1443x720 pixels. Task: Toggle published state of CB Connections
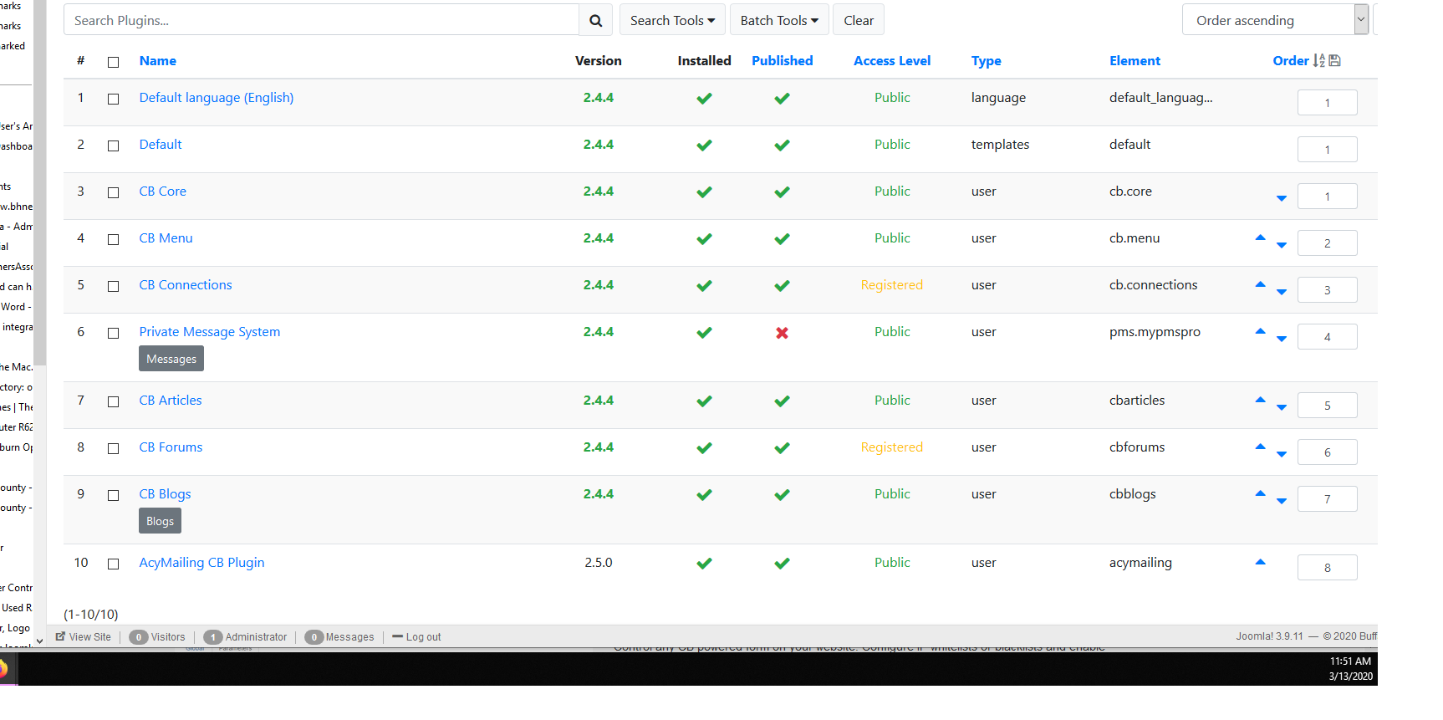pyautogui.click(x=782, y=286)
